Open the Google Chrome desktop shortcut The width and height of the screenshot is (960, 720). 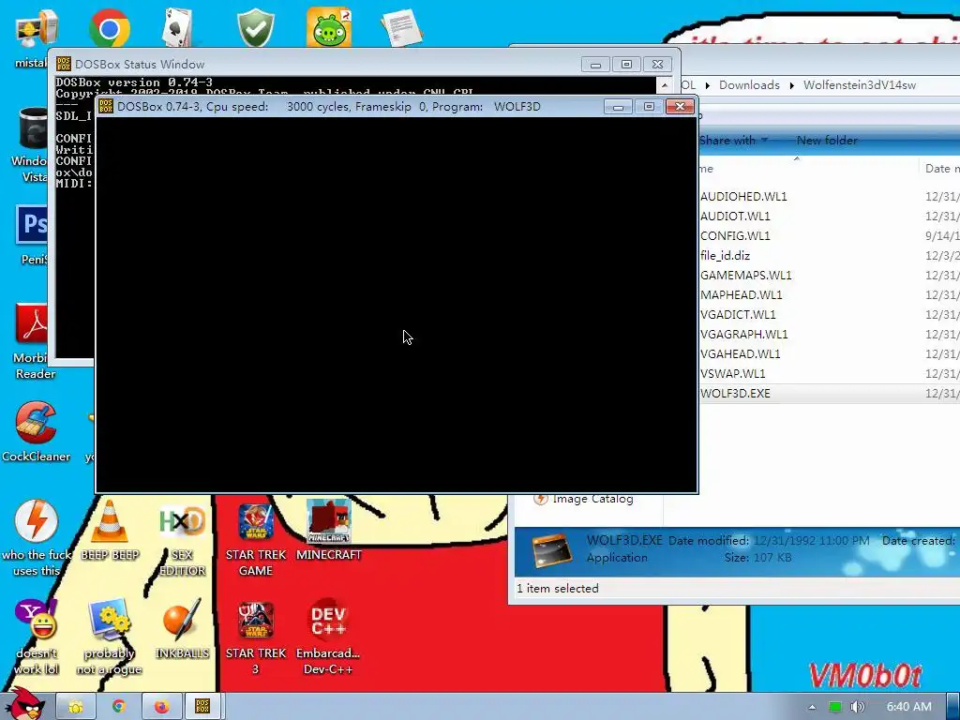pos(109,28)
